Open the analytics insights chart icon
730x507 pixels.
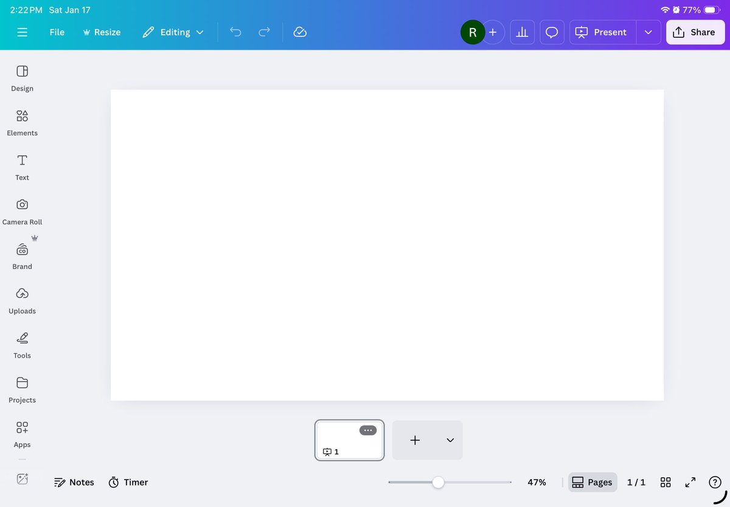click(522, 32)
